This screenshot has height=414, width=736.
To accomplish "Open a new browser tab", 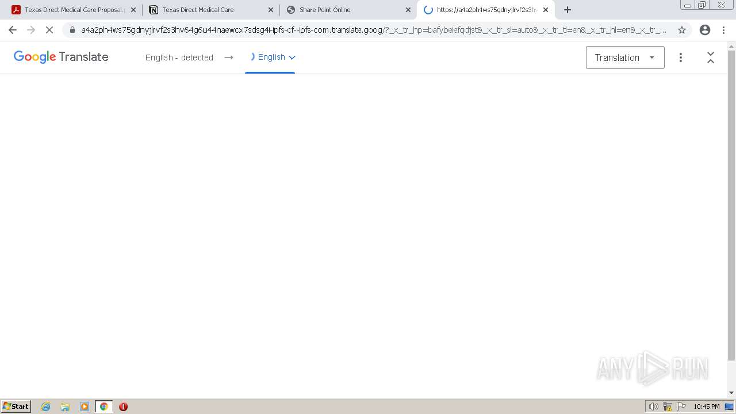I will (x=568, y=10).
